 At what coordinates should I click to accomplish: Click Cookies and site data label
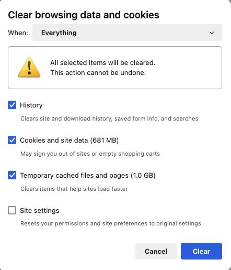pos(70,141)
